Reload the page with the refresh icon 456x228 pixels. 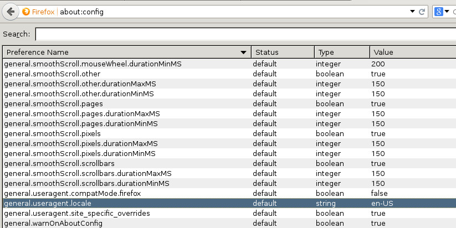pyautogui.click(x=422, y=12)
